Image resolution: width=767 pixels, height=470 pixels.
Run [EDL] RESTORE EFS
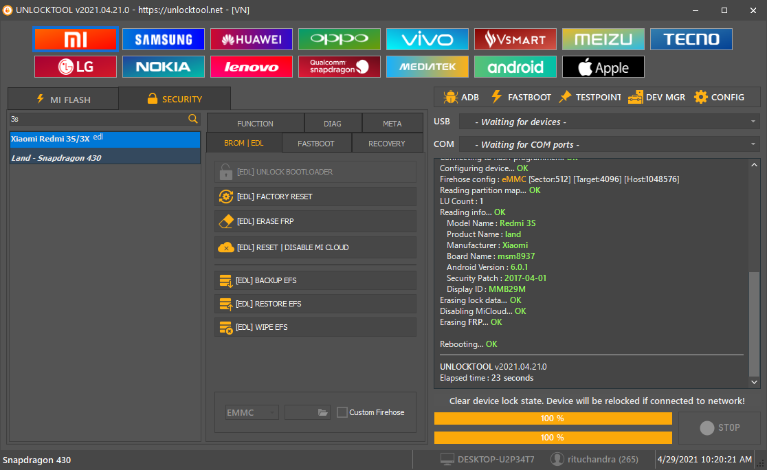pos(315,304)
